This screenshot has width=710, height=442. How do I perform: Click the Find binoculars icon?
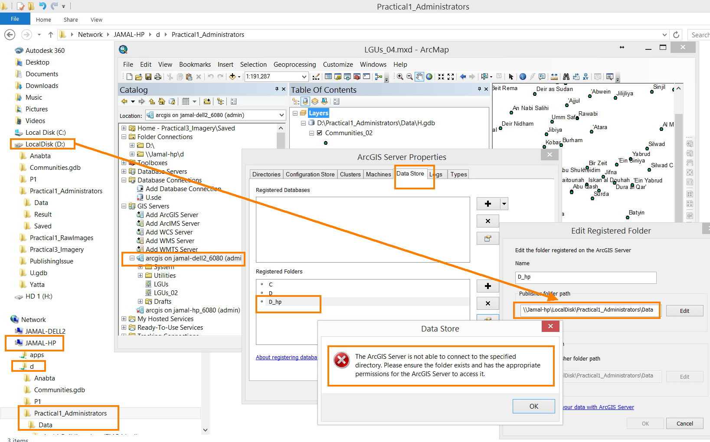pyautogui.click(x=566, y=77)
